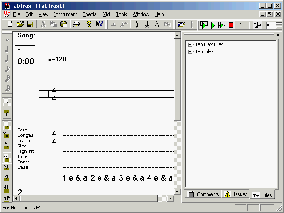Click vertical scrollbar down arrow in score

[x=177, y=192]
